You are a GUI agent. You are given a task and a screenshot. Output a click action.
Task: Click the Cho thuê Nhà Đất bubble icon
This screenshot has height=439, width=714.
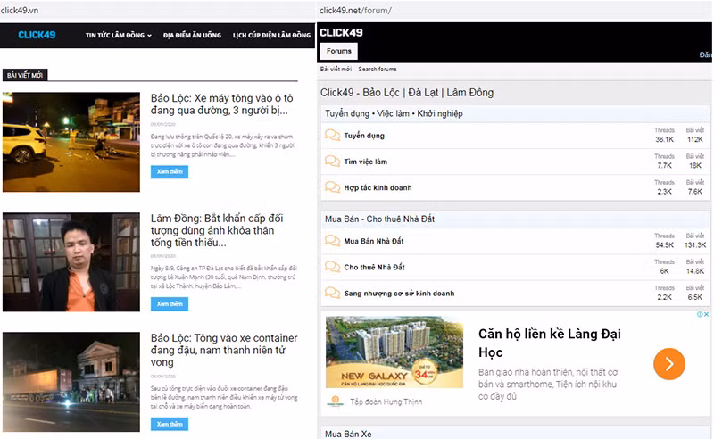tap(332, 267)
